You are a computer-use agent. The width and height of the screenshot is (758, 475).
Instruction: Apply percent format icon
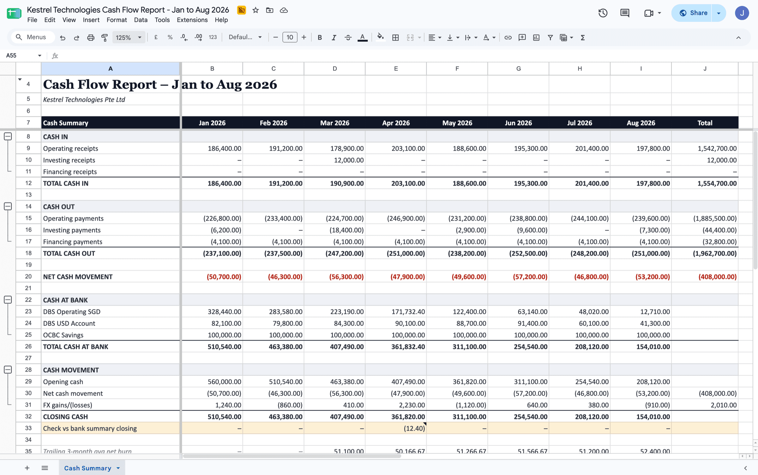point(170,38)
